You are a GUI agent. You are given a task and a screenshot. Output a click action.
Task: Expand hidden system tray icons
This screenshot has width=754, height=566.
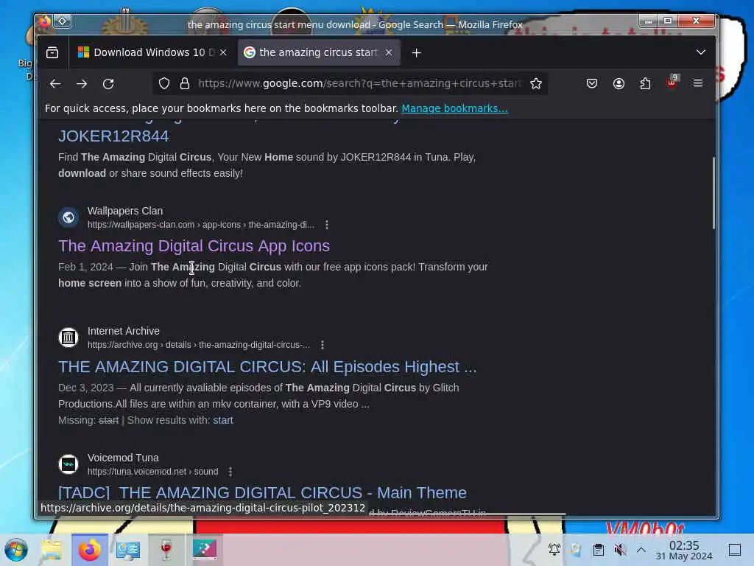point(641,549)
